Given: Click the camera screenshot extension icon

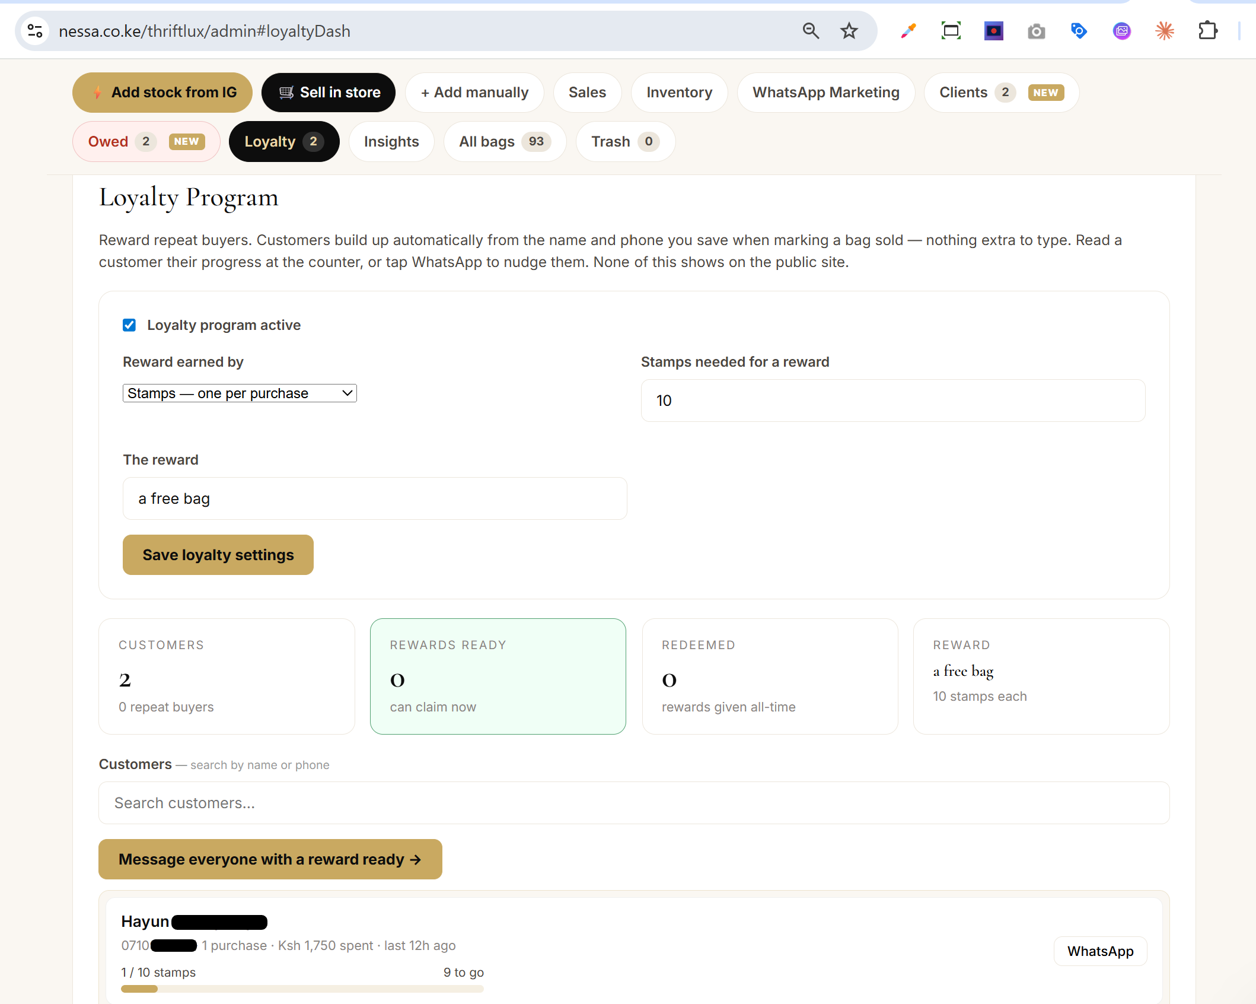Looking at the screenshot, I should [x=1037, y=31].
